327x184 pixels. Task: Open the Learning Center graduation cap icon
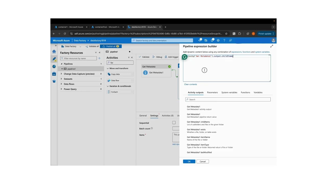[54, 81]
